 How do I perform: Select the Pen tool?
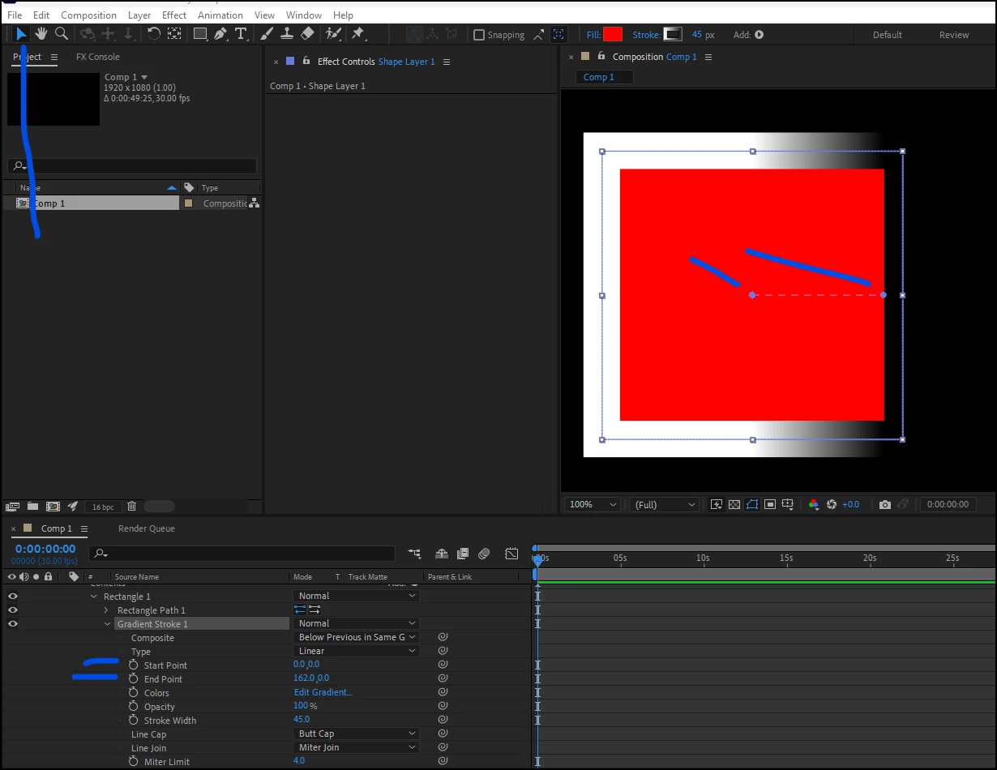coord(220,33)
